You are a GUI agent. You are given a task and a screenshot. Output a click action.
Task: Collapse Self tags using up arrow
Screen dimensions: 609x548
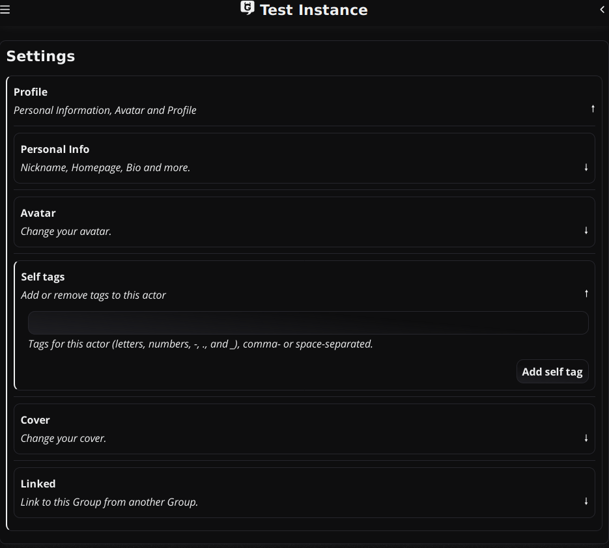pos(586,294)
